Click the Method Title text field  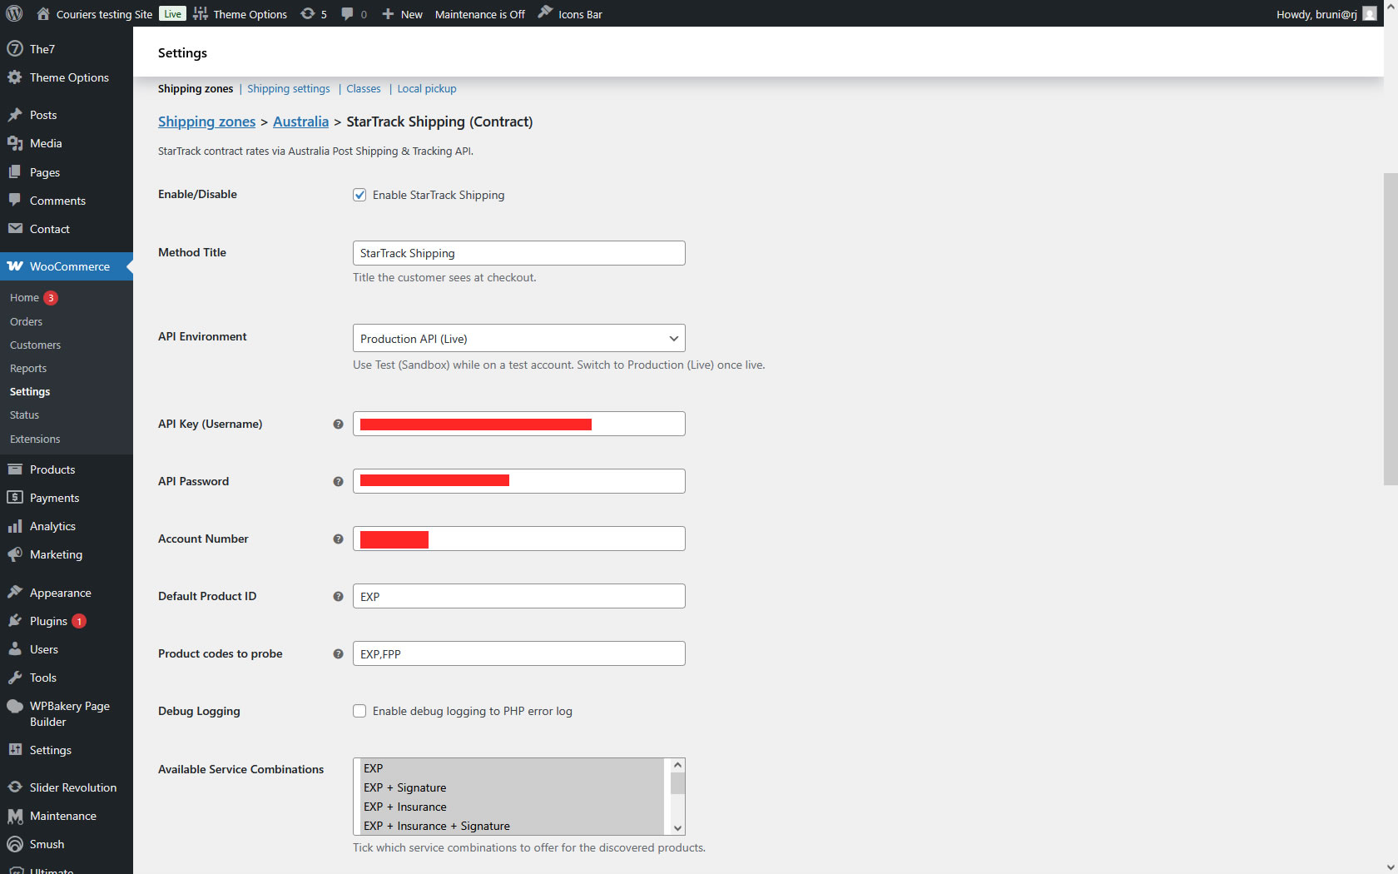518,253
